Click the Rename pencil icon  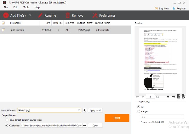40,15
